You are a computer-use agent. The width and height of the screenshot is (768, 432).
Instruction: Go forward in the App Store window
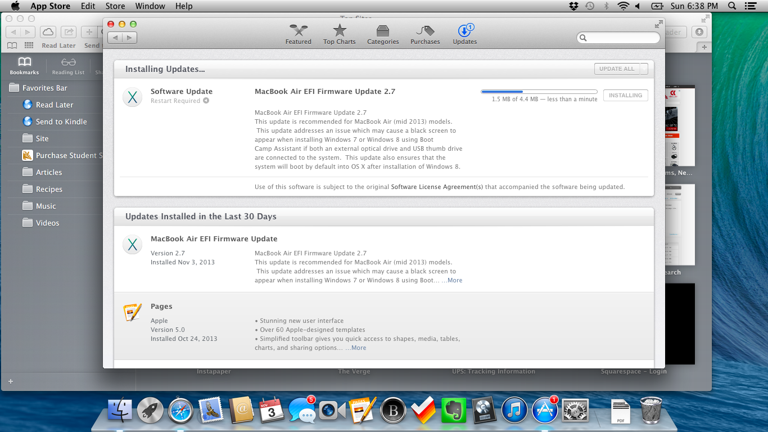click(x=130, y=38)
